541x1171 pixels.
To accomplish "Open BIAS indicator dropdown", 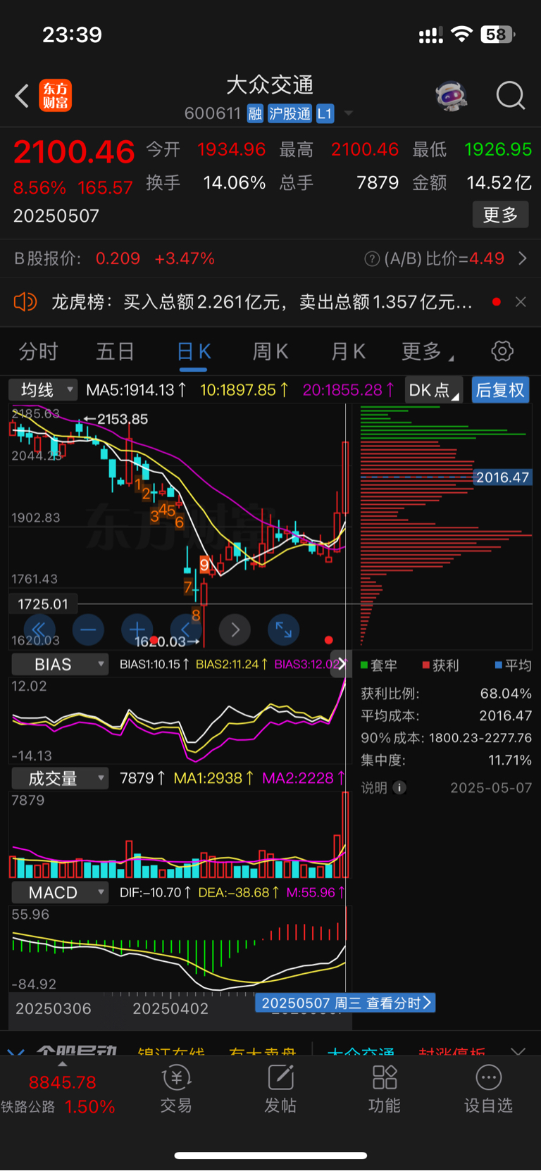I will pyautogui.click(x=60, y=664).
